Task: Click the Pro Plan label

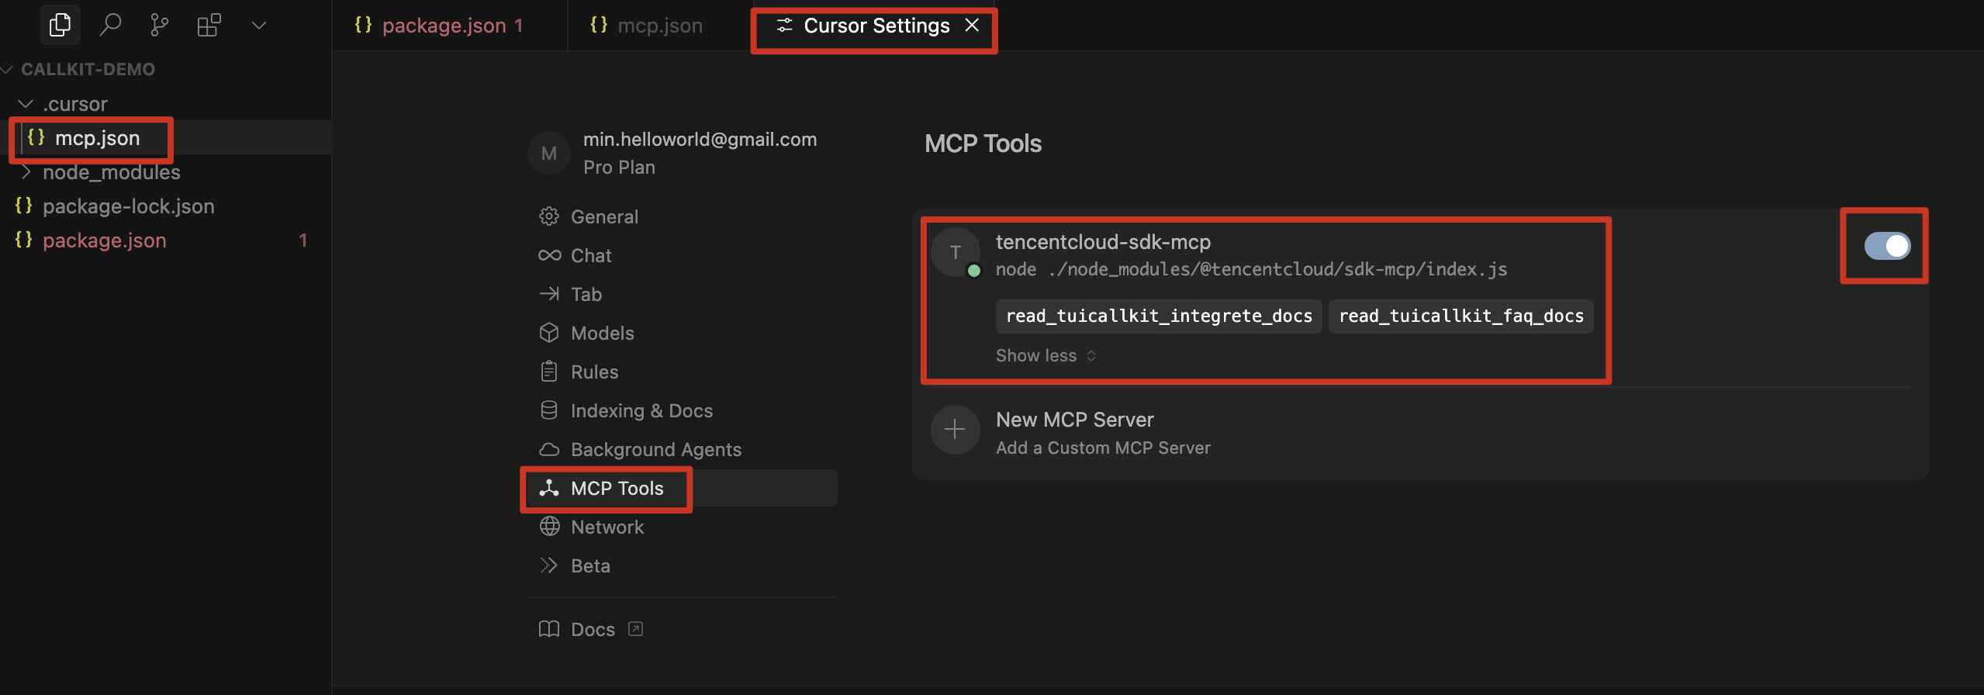Action: (x=619, y=167)
